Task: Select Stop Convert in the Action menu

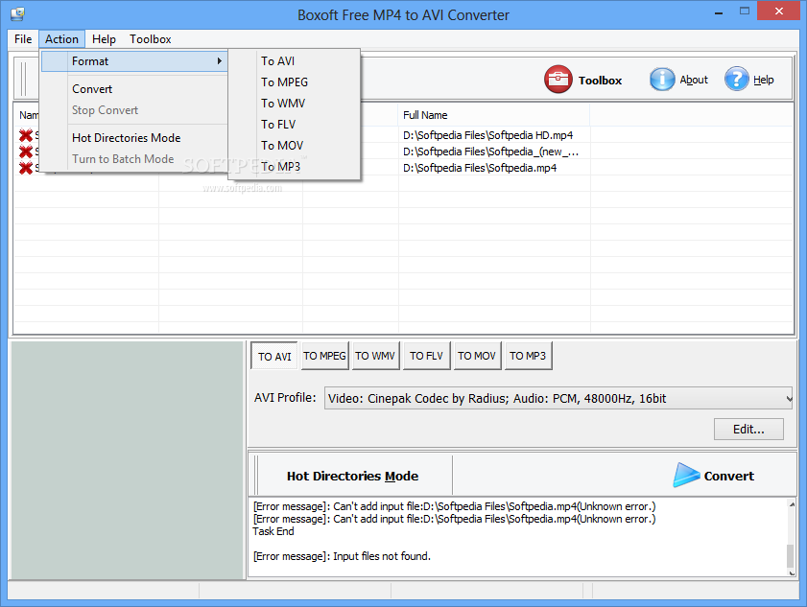Action: pyautogui.click(x=134, y=110)
